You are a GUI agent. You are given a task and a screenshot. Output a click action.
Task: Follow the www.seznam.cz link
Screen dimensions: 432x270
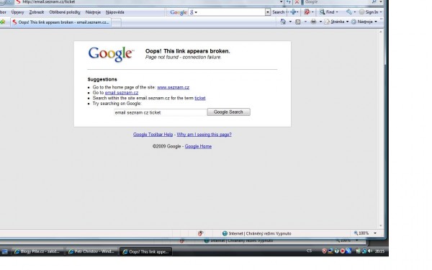tap(173, 87)
